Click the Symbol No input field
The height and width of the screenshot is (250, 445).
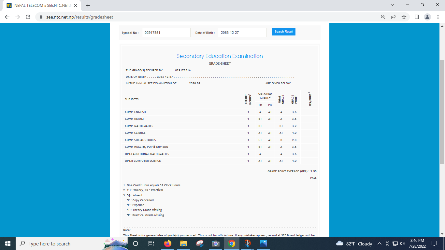(166, 33)
